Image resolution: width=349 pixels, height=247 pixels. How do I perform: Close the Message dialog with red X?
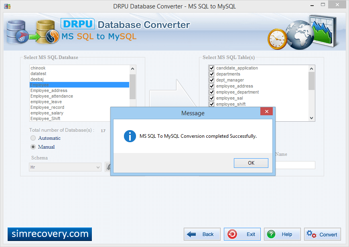266,111
